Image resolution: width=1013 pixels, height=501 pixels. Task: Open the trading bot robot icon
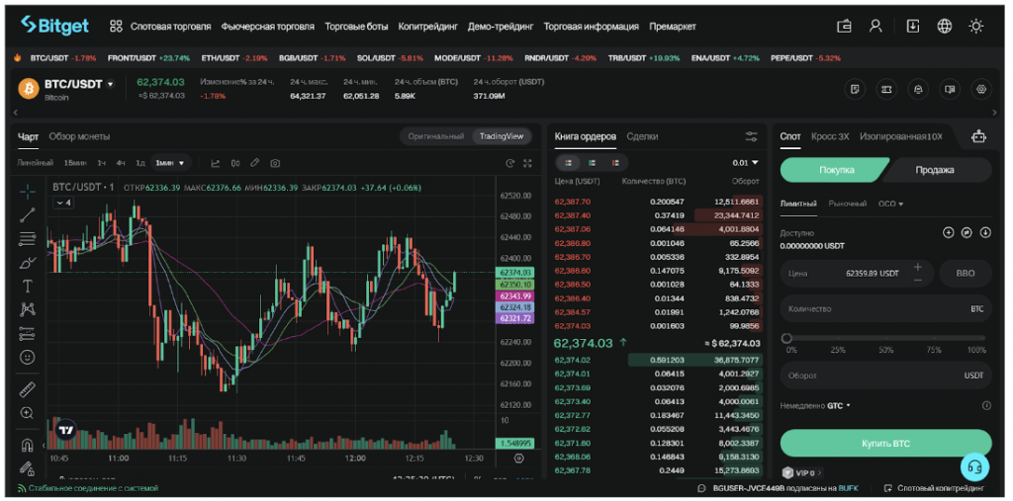(978, 136)
